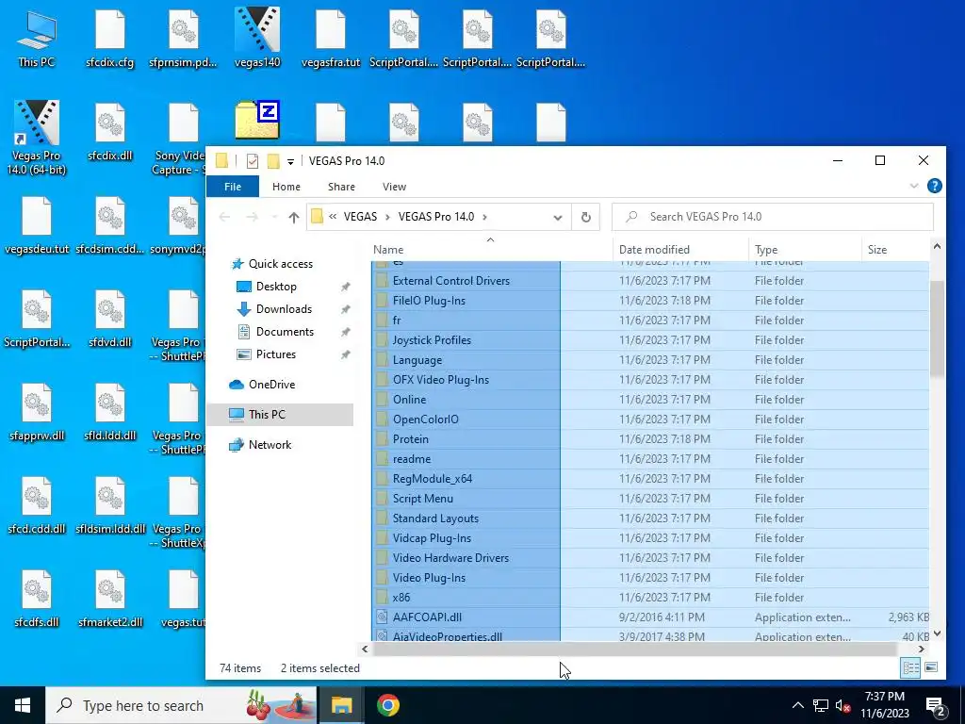Open the File ribbon tab

pos(233,187)
